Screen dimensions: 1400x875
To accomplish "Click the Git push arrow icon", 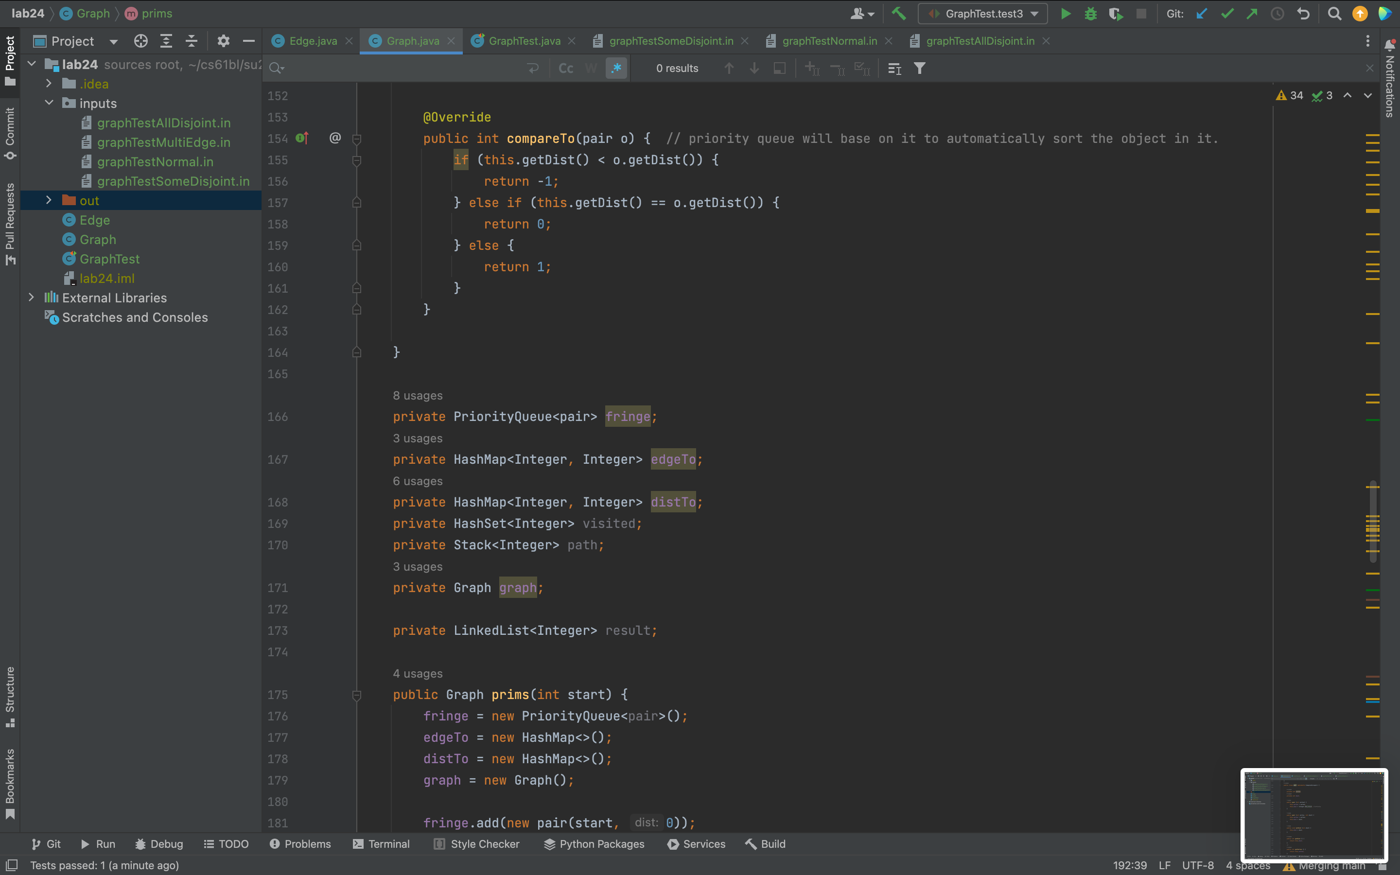I will [x=1252, y=14].
